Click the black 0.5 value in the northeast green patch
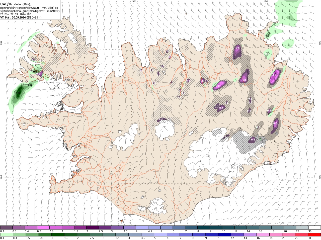Image resolution: width=321 pixels, height=240 pixels. click(267, 35)
